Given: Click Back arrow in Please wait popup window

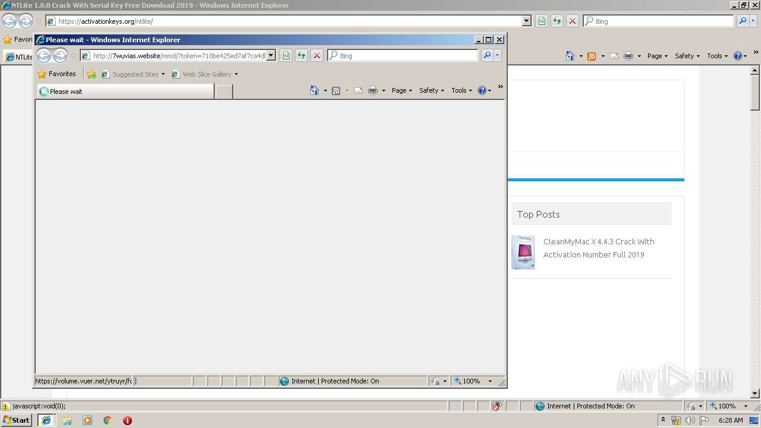Looking at the screenshot, I should [44, 56].
